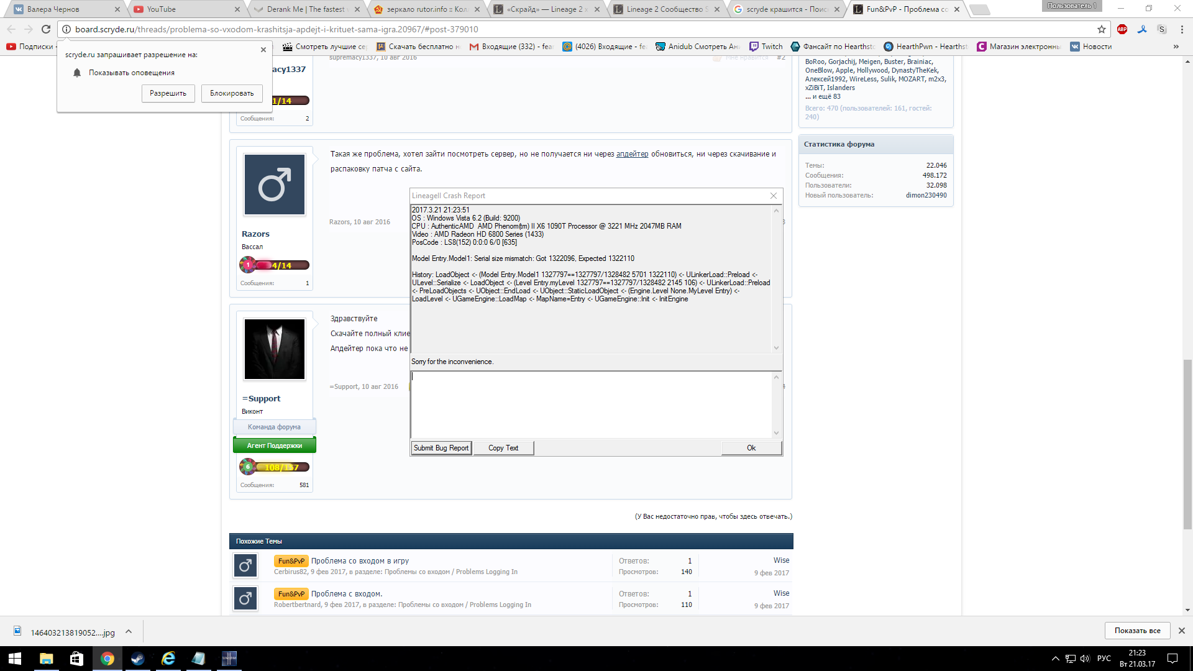Show hidden system tray icons
Viewport: 1193px width, 671px height.
point(1055,659)
